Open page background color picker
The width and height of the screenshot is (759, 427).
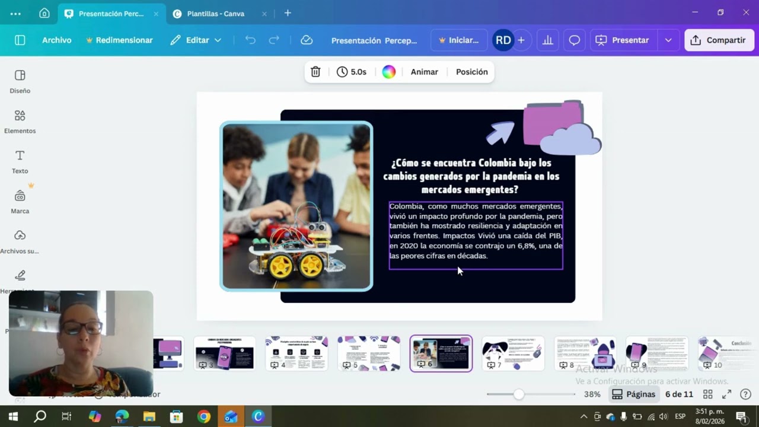[x=389, y=72]
